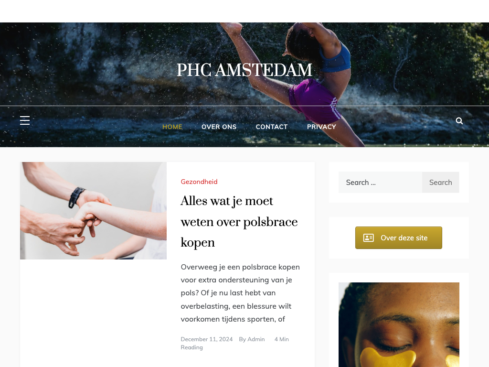Image resolution: width=489 pixels, height=367 pixels.
Task: Click the sidebar Search submit button
Action: point(440,182)
